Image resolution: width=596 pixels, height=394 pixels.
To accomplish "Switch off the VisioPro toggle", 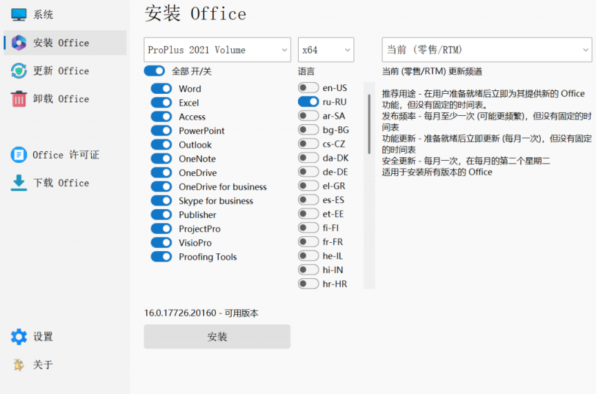I will pos(161,243).
